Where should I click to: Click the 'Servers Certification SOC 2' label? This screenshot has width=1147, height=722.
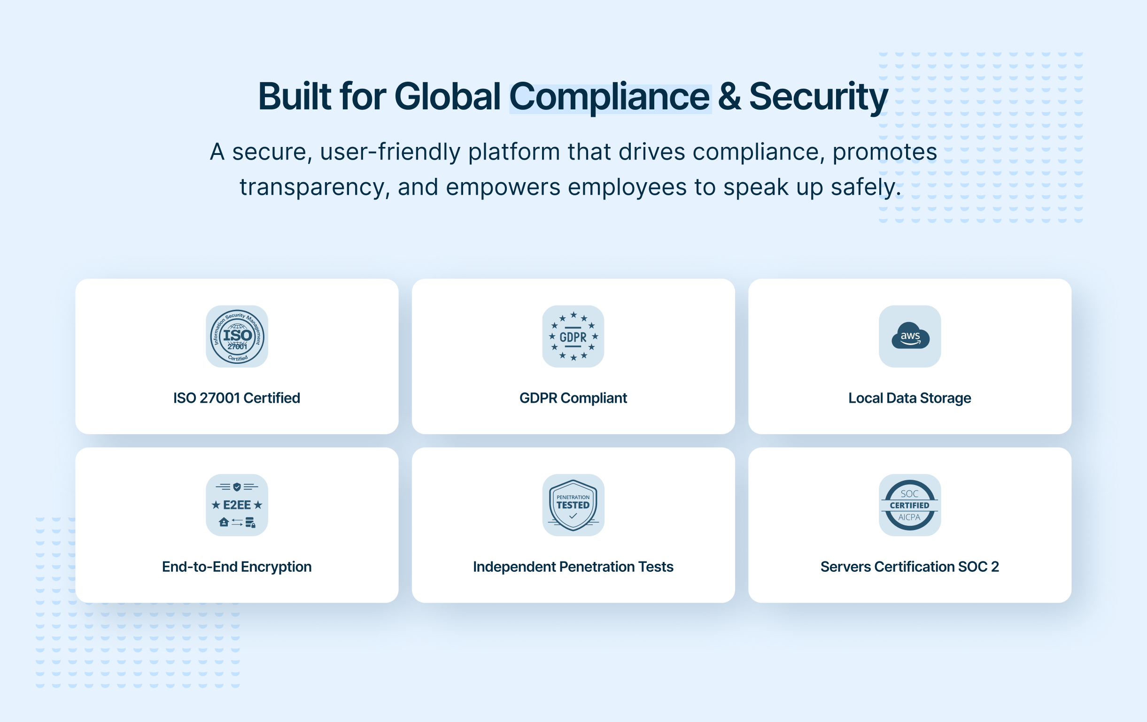tap(909, 567)
